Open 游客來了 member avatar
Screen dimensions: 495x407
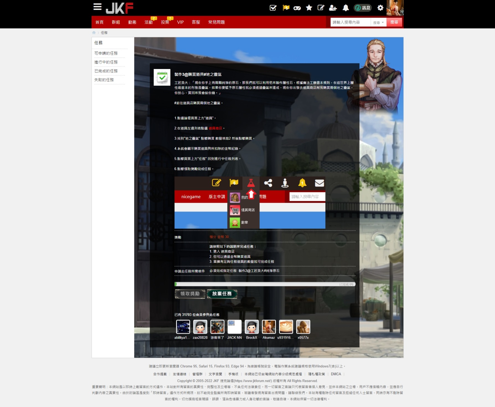pos(217,327)
